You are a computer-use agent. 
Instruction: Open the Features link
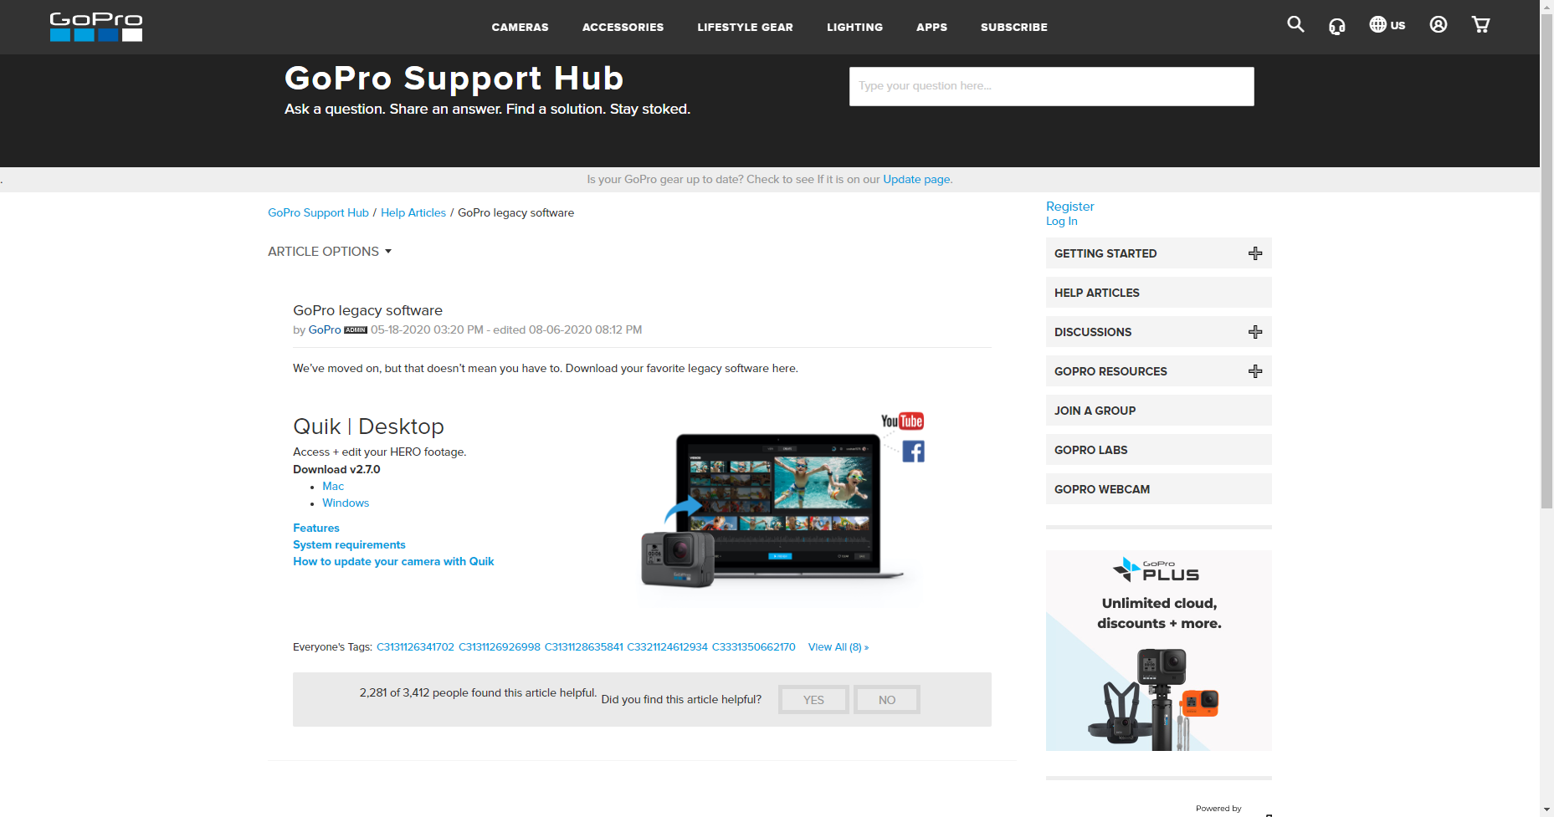click(316, 528)
